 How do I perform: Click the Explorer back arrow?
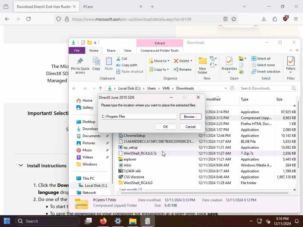[x=74, y=88]
